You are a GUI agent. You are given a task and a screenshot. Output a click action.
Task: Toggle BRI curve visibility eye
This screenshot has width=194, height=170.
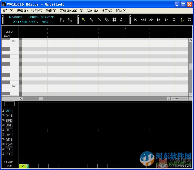point(3,125)
